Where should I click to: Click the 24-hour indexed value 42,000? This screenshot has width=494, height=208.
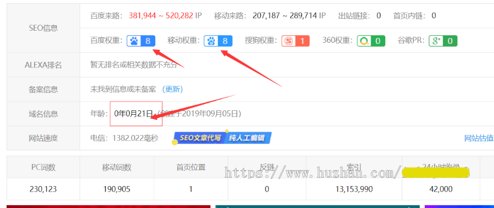coord(441,189)
